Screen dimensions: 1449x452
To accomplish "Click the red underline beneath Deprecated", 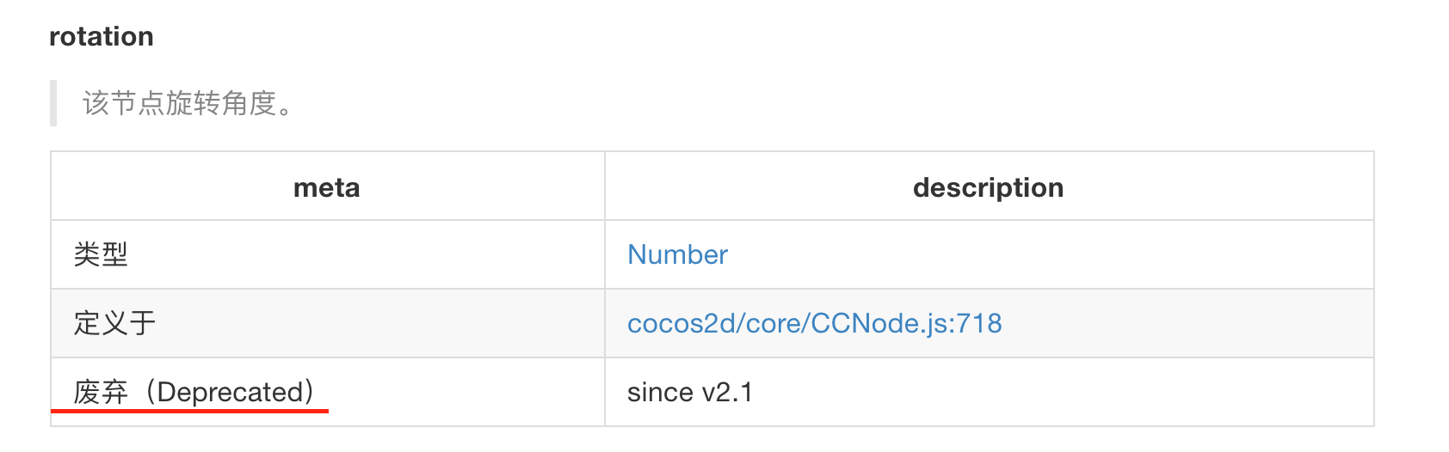I will click(189, 412).
